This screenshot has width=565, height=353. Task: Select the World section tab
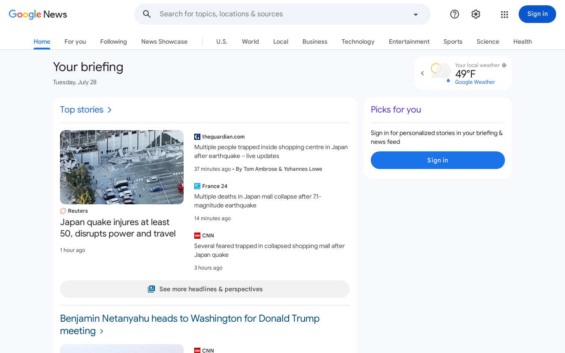point(250,41)
